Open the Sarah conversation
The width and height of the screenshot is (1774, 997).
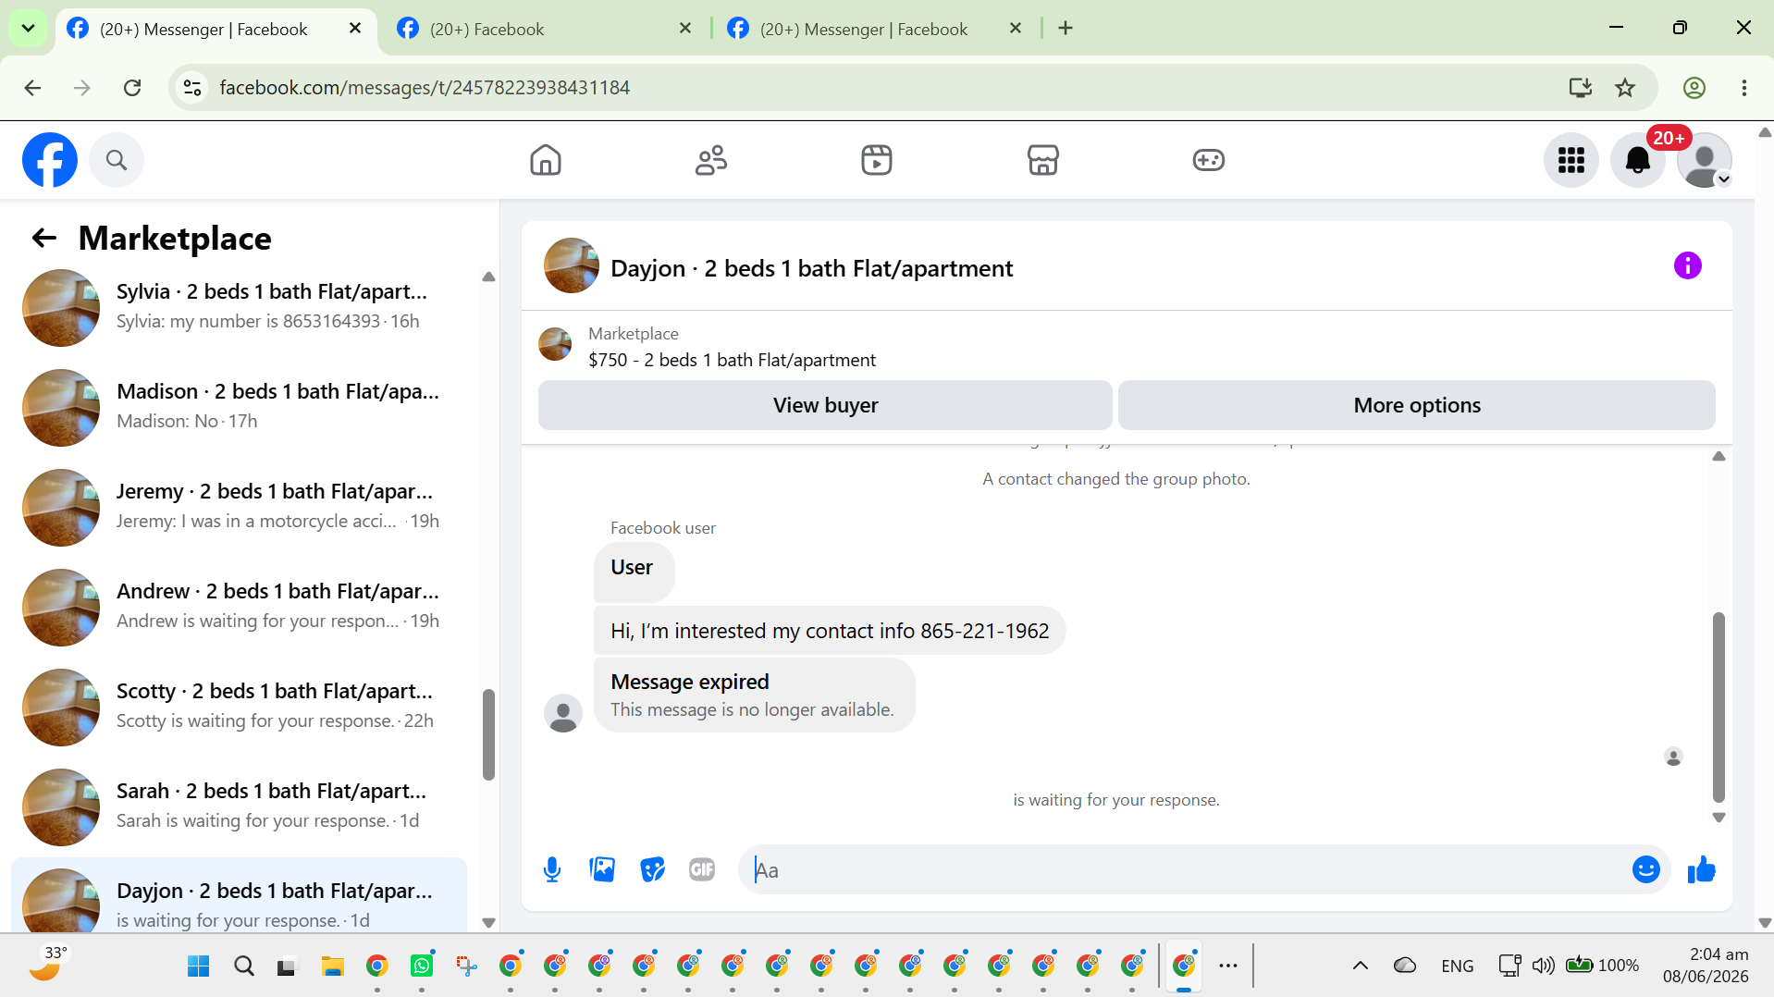click(x=240, y=806)
